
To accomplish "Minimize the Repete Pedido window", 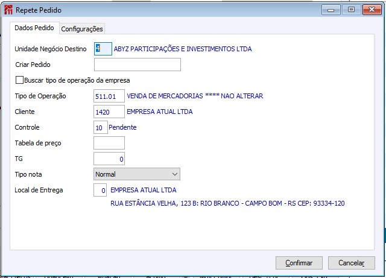I will [x=331, y=10].
